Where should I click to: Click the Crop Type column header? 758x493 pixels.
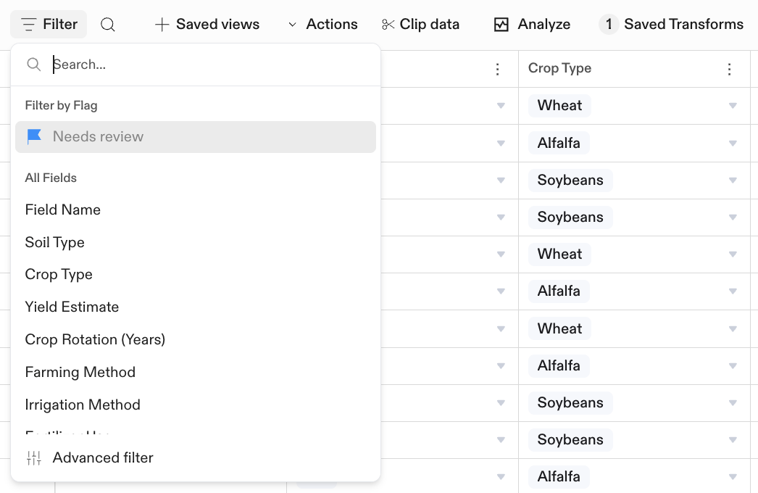(x=560, y=69)
